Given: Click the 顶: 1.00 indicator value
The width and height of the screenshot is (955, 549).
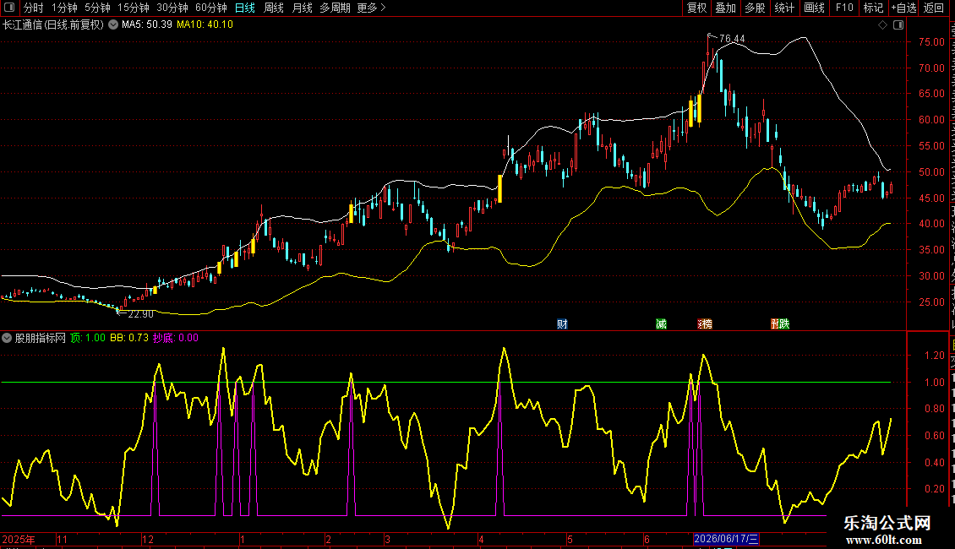Looking at the screenshot, I should [x=88, y=338].
